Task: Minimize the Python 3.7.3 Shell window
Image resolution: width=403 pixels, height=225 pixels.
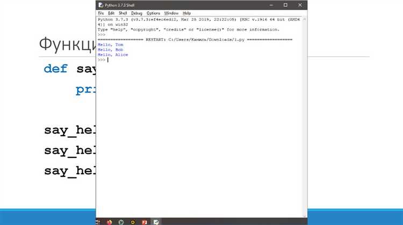Action: coord(271,5)
